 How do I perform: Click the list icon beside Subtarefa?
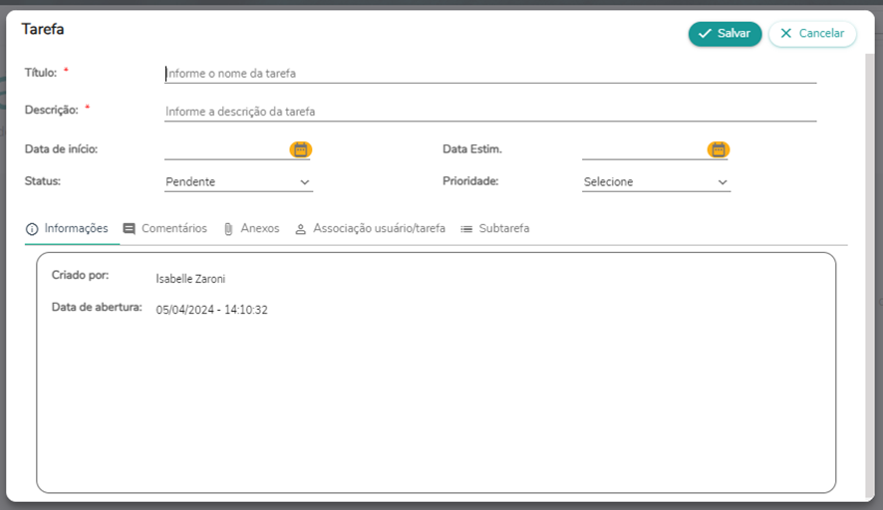[466, 229]
